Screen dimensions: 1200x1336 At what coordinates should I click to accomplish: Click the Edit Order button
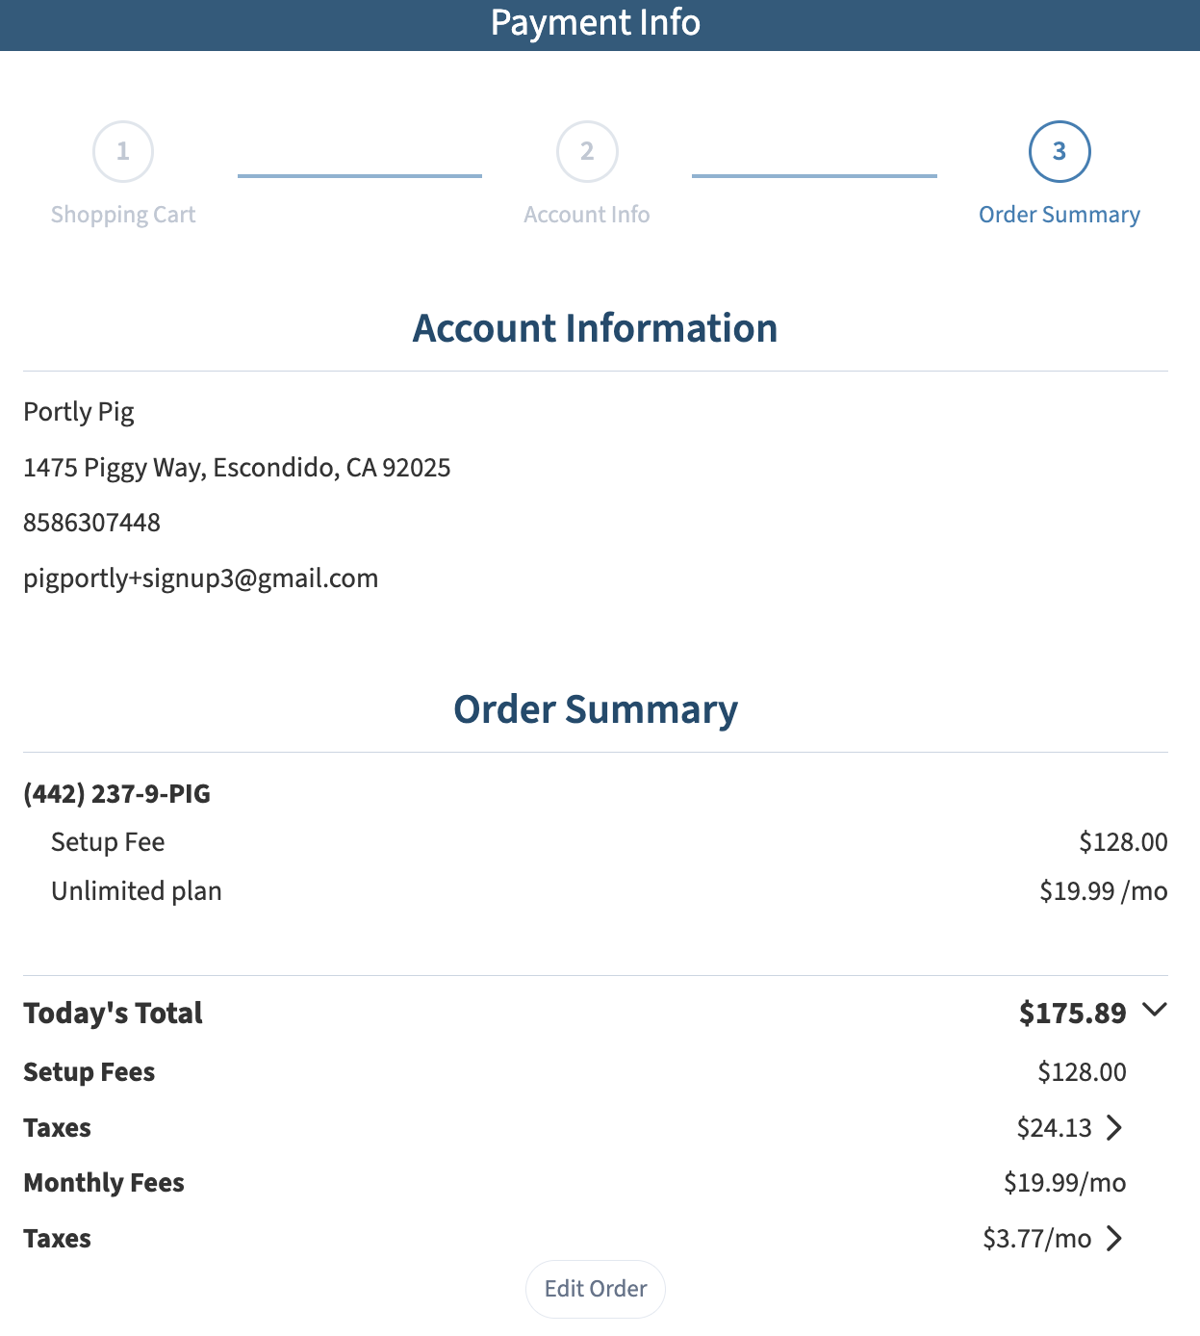click(596, 1289)
